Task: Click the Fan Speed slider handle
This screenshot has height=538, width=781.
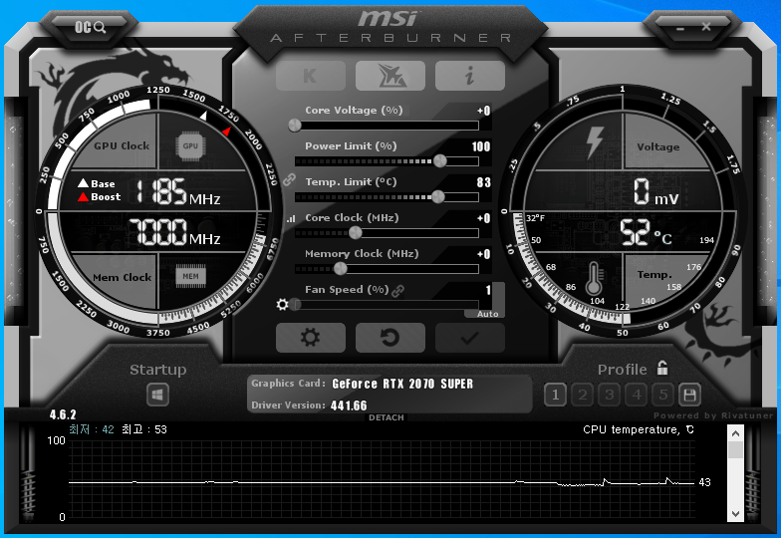Action: [x=295, y=305]
